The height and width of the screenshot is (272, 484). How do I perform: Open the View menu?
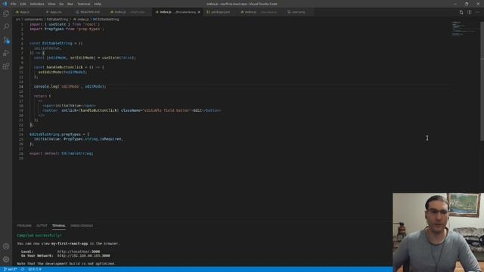coord(51,4)
